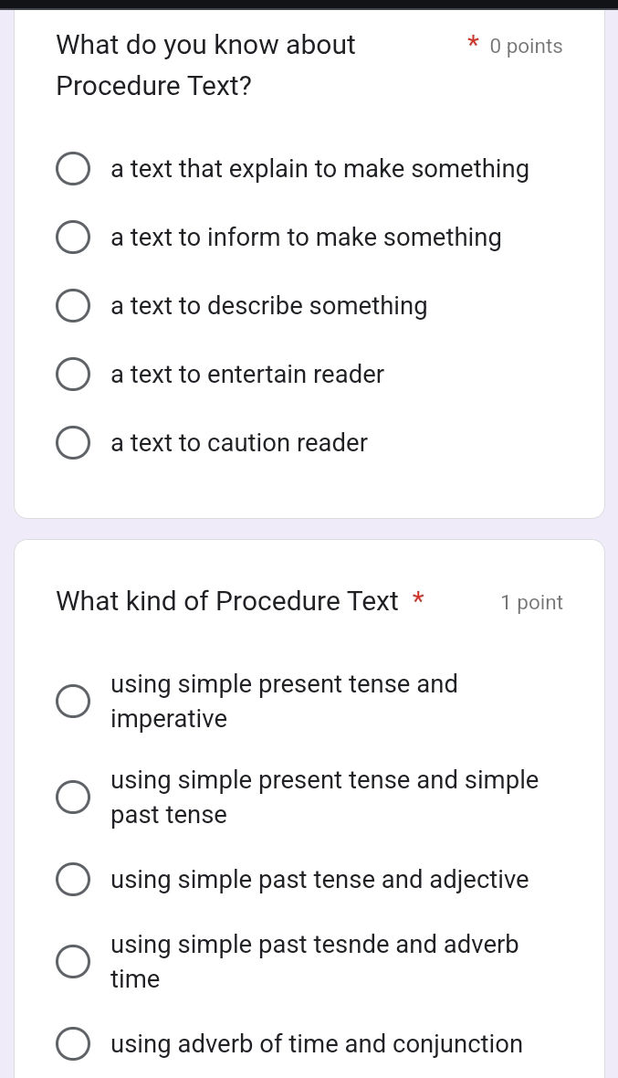Click the red asterisk on the first question
618x1078 pixels.
(473, 43)
